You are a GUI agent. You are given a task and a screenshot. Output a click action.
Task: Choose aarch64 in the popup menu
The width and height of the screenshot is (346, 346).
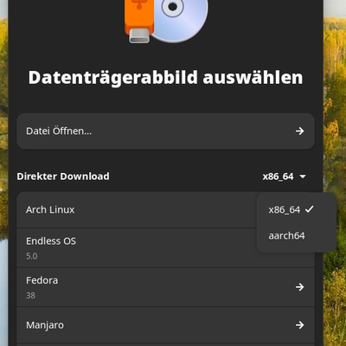point(297,235)
